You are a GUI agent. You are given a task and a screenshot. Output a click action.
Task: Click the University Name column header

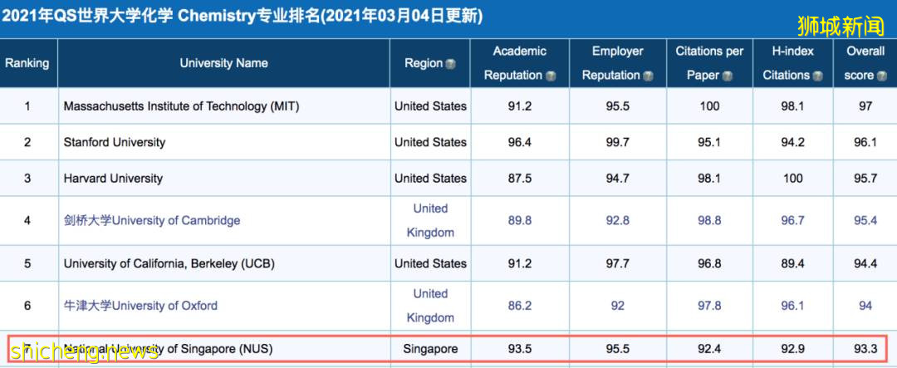point(223,63)
